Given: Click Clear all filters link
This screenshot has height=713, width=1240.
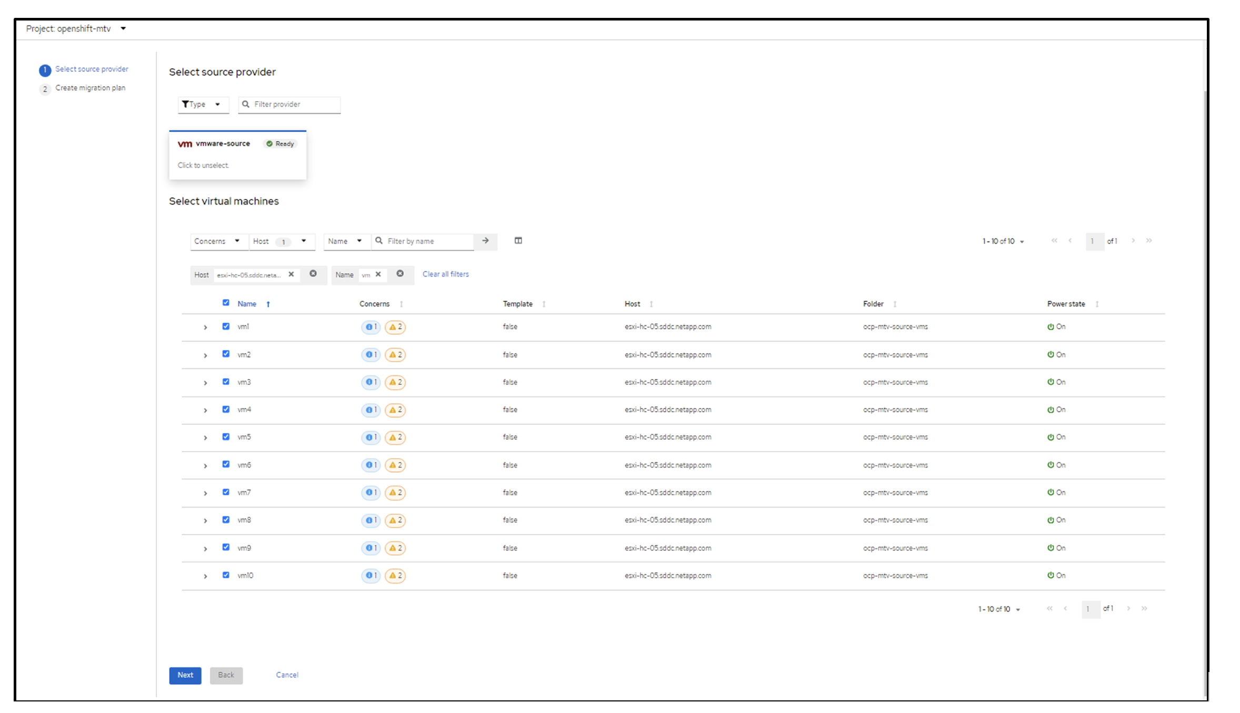Looking at the screenshot, I should point(445,274).
